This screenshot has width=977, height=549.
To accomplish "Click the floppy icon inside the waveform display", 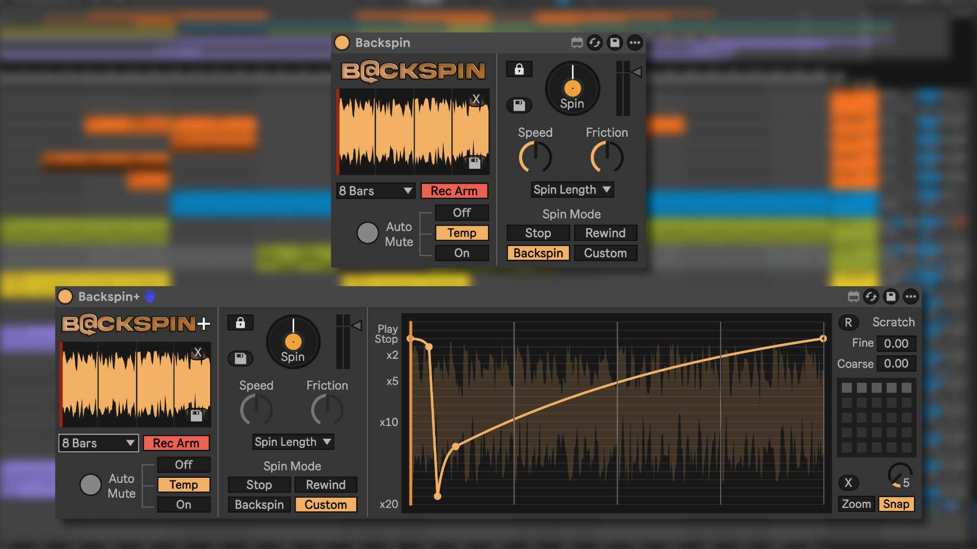I will [x=475, y=163].
